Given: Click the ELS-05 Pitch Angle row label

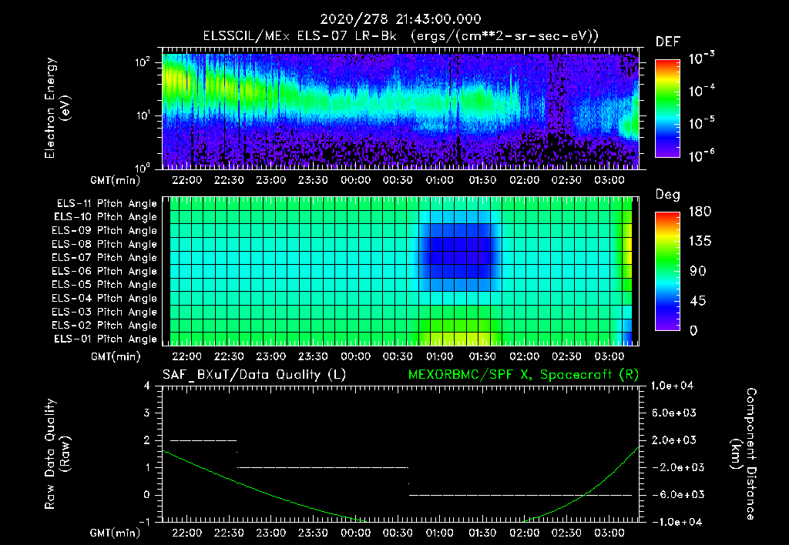Looking at the screenshot, I should [x=104, y=285].
